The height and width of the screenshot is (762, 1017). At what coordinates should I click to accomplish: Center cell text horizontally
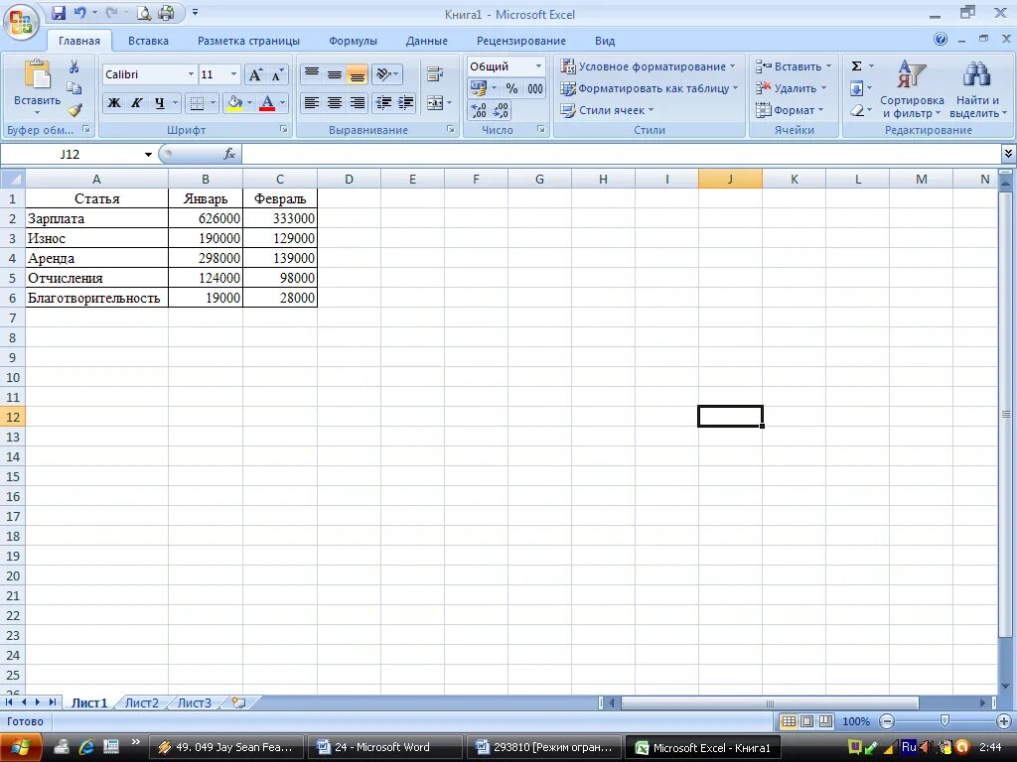pos(334,102)
